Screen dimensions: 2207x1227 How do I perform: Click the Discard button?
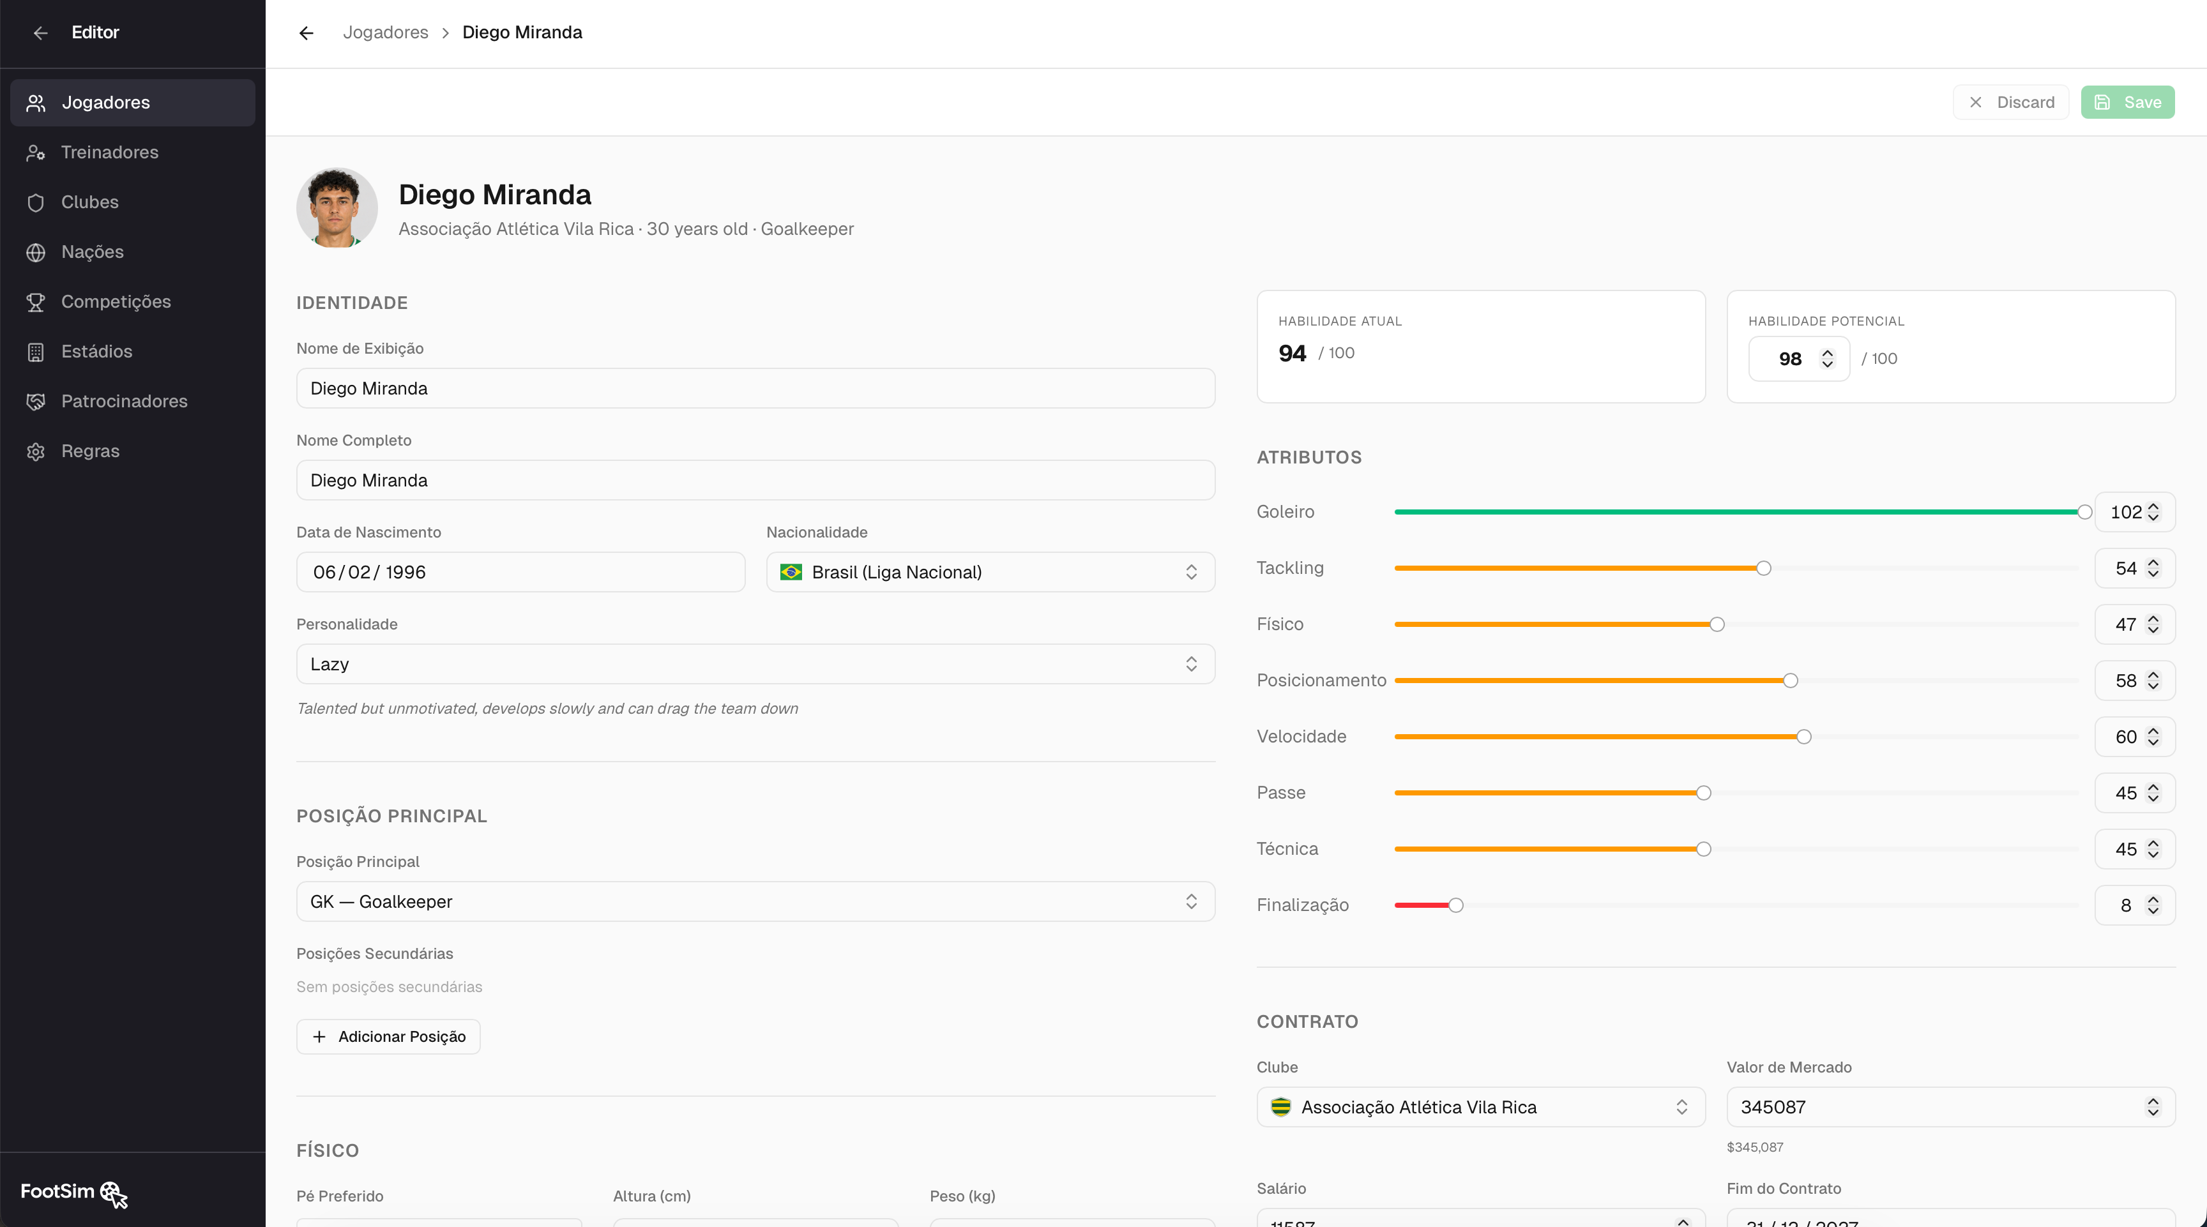click(2010, 102)
